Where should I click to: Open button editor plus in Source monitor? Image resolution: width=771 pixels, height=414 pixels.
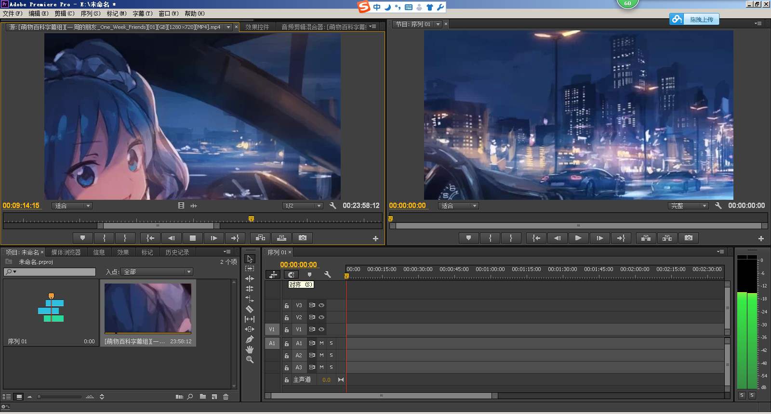pyautogui.click(x=375, y=238)
